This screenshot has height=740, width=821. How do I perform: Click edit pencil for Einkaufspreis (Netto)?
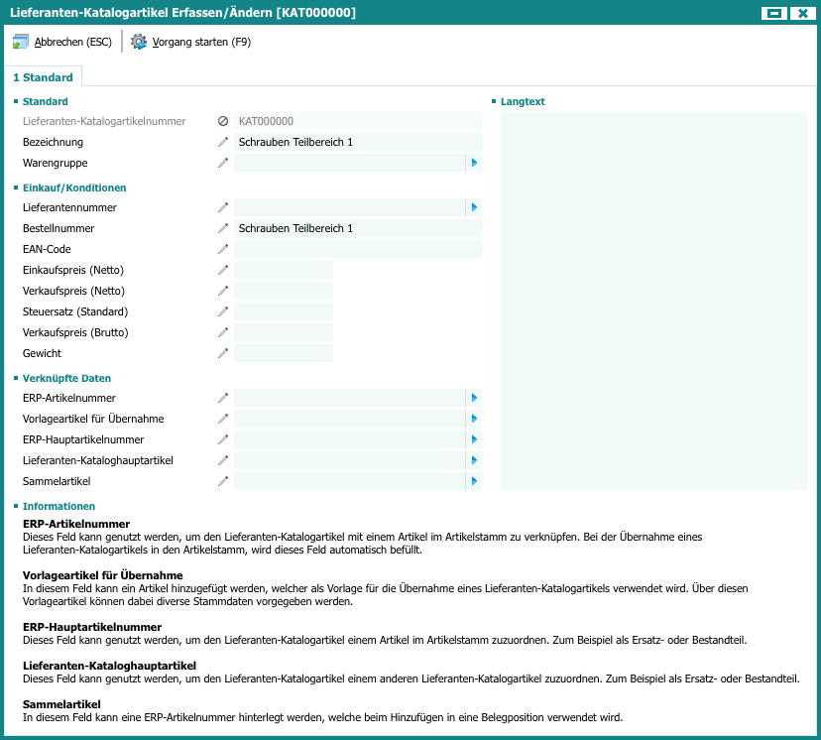[x=223, y=271]
